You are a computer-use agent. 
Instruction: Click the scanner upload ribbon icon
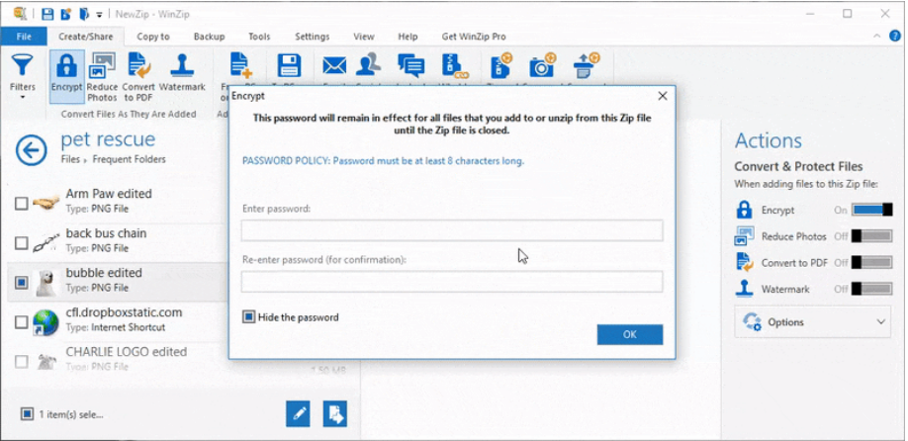tap(586, 65)
